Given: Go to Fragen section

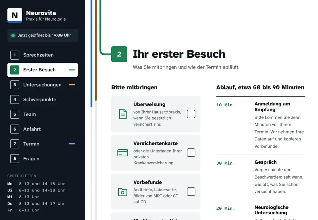Looking at the screenshot, I should (43, 159).
